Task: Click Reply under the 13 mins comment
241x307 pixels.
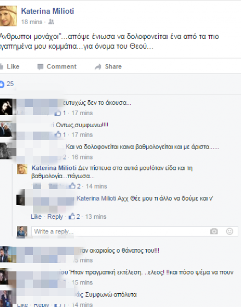Action: click(55, 217)
